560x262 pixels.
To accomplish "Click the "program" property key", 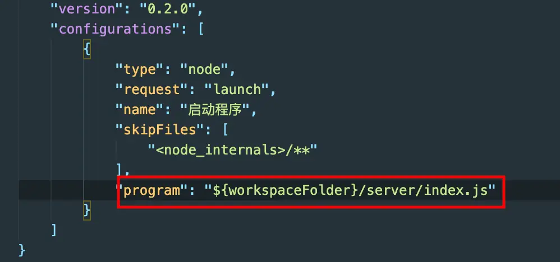I will (152, 190).
